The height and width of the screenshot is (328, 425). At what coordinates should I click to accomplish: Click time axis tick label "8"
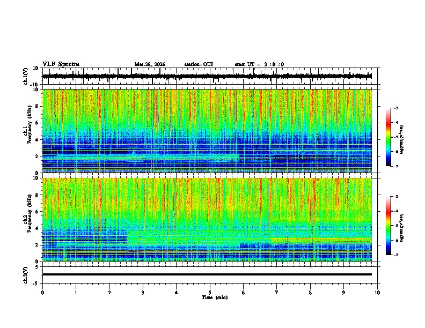(x=310, y=292)
